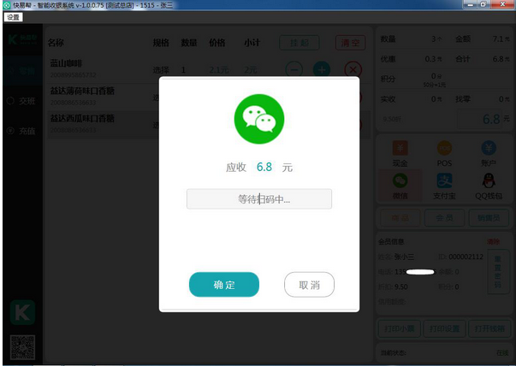Open 交班 shift handover in sidebar
The width and height of the screenshot is (516, 366).
pos(21,101)
